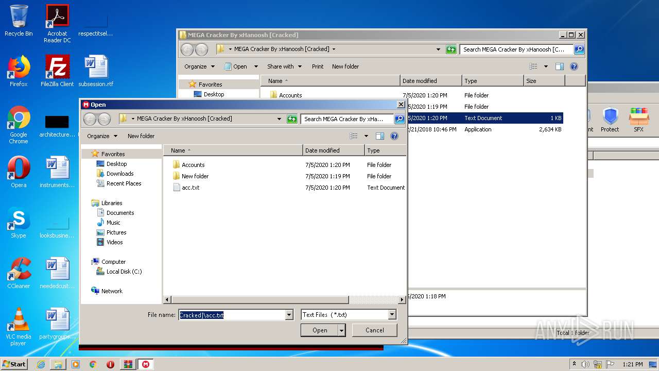Select Recent Places in navigation pane
Viewport: 659px width, 371px height.
pos(124,183)
